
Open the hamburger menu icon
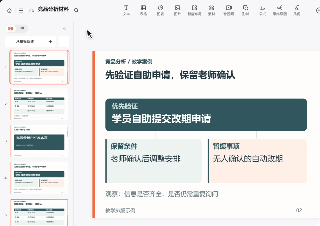pos(21,10)
